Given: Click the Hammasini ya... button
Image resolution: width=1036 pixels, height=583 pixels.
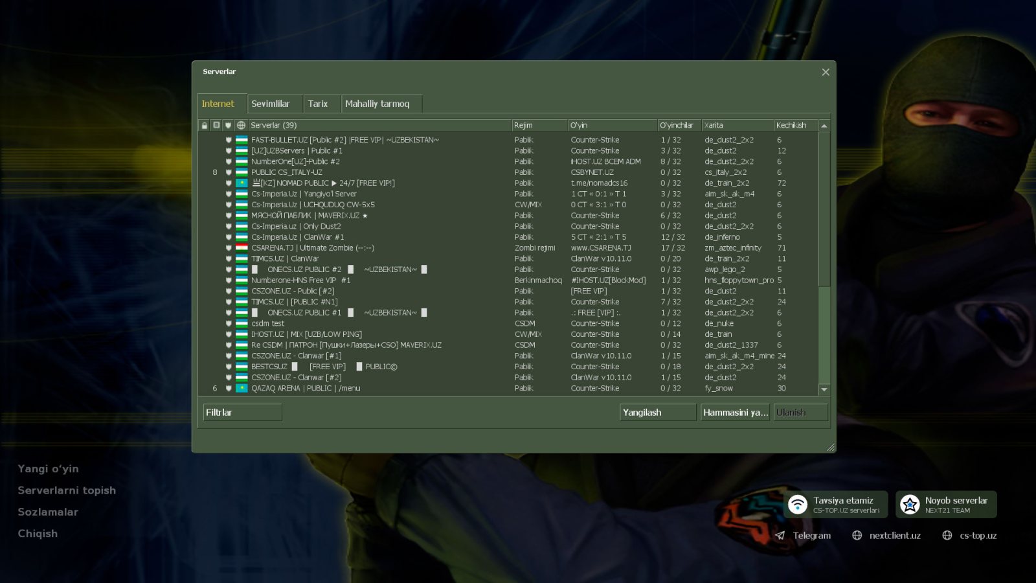Looking at the screenshot, I should click(x=736, y=413).
